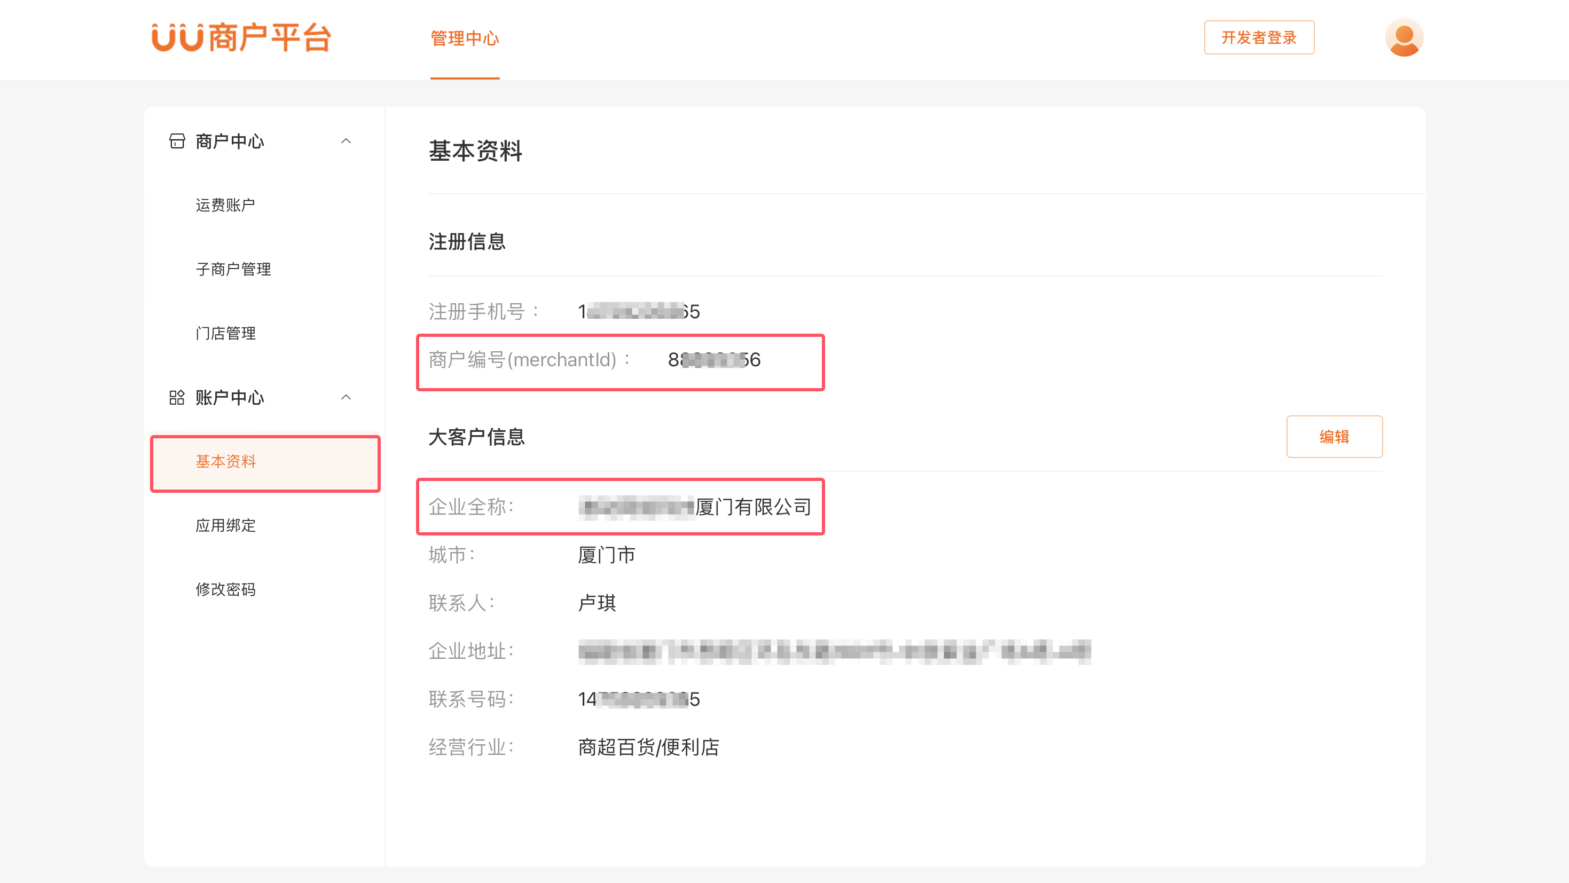Open 应用绑定 sidebar item
Image resolution: width=1569 pixels, height=883 pixels.
(225, 525)
